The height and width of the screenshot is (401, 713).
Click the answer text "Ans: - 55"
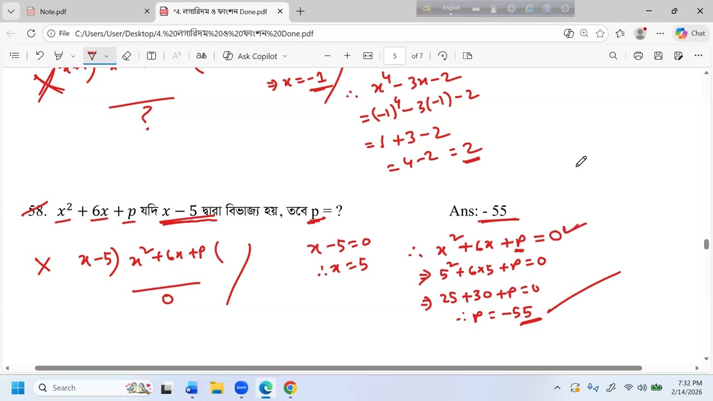point(478,211)
